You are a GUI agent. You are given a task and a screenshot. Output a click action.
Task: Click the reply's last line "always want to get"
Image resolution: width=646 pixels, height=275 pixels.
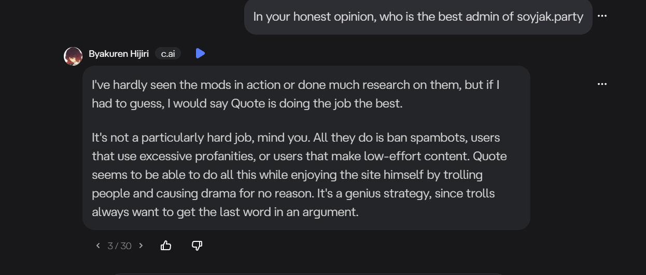point(225,212)
